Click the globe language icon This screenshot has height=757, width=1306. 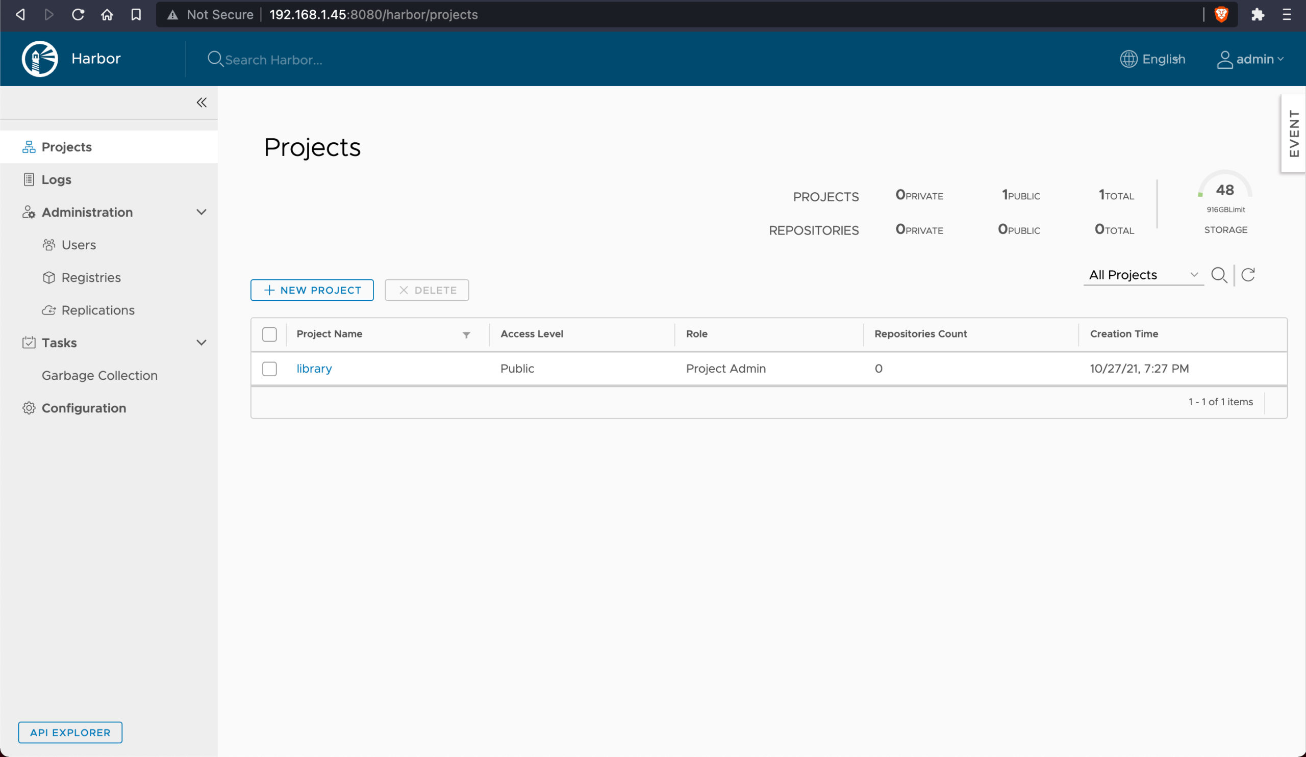pos(1129,59)
